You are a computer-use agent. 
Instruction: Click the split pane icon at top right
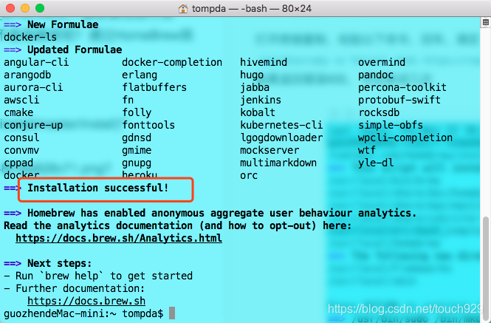486,22
